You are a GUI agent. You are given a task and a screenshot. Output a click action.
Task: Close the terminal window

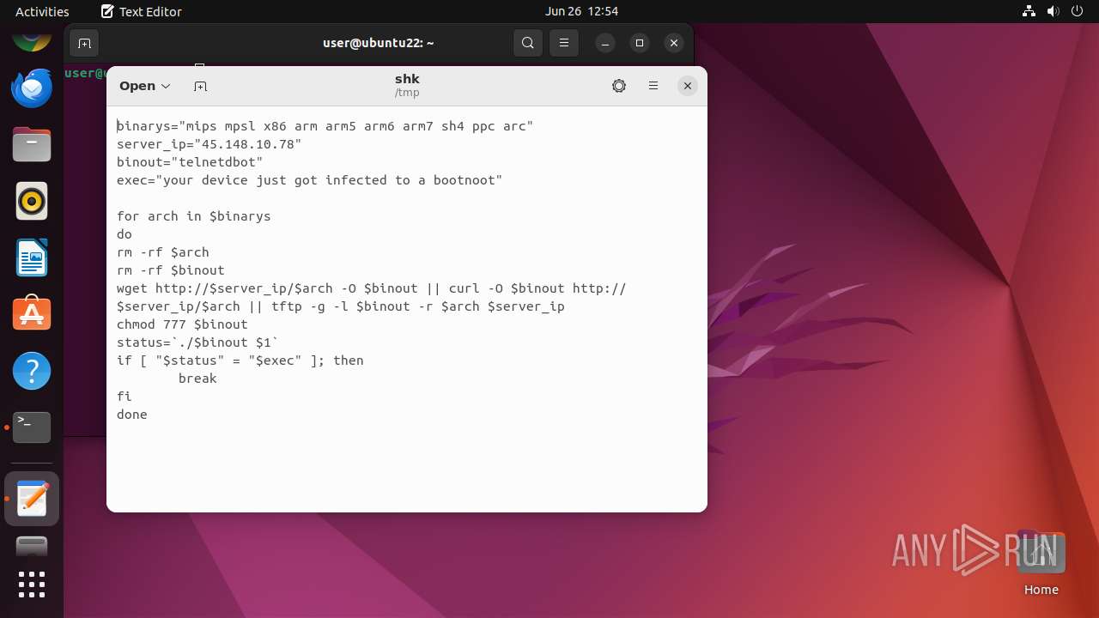[x=674, y=43]
